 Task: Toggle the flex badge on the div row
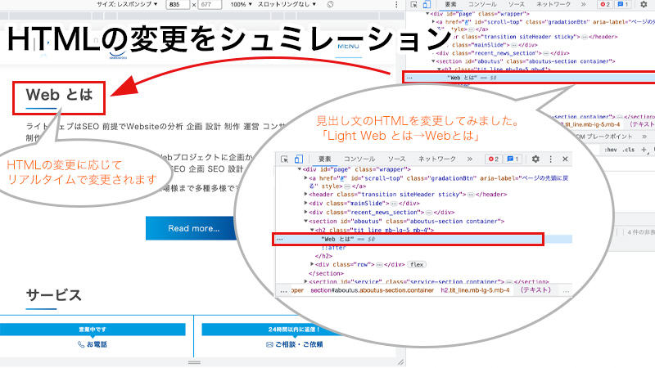(417, 264)
